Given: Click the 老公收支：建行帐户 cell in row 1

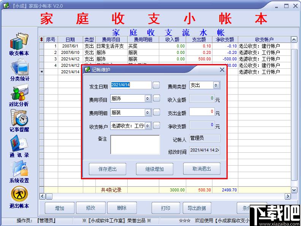Looking at the screenshot, I should (265, 46).
